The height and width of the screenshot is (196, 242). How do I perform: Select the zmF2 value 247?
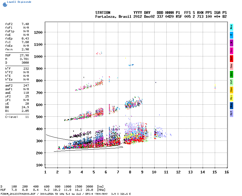pyautogui.click(x=26, y=86)
